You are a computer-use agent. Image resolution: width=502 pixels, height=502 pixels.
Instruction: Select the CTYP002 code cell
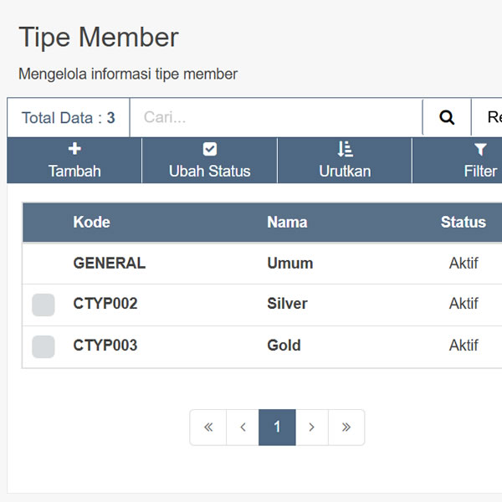[105, 304]
